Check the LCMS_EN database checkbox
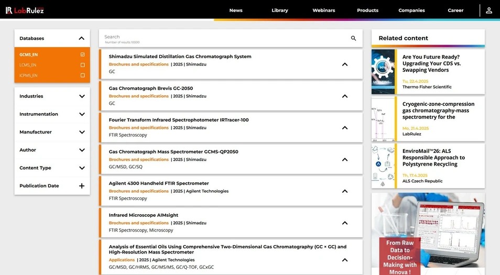Screen dimensions: 500x275 (83, 65)
